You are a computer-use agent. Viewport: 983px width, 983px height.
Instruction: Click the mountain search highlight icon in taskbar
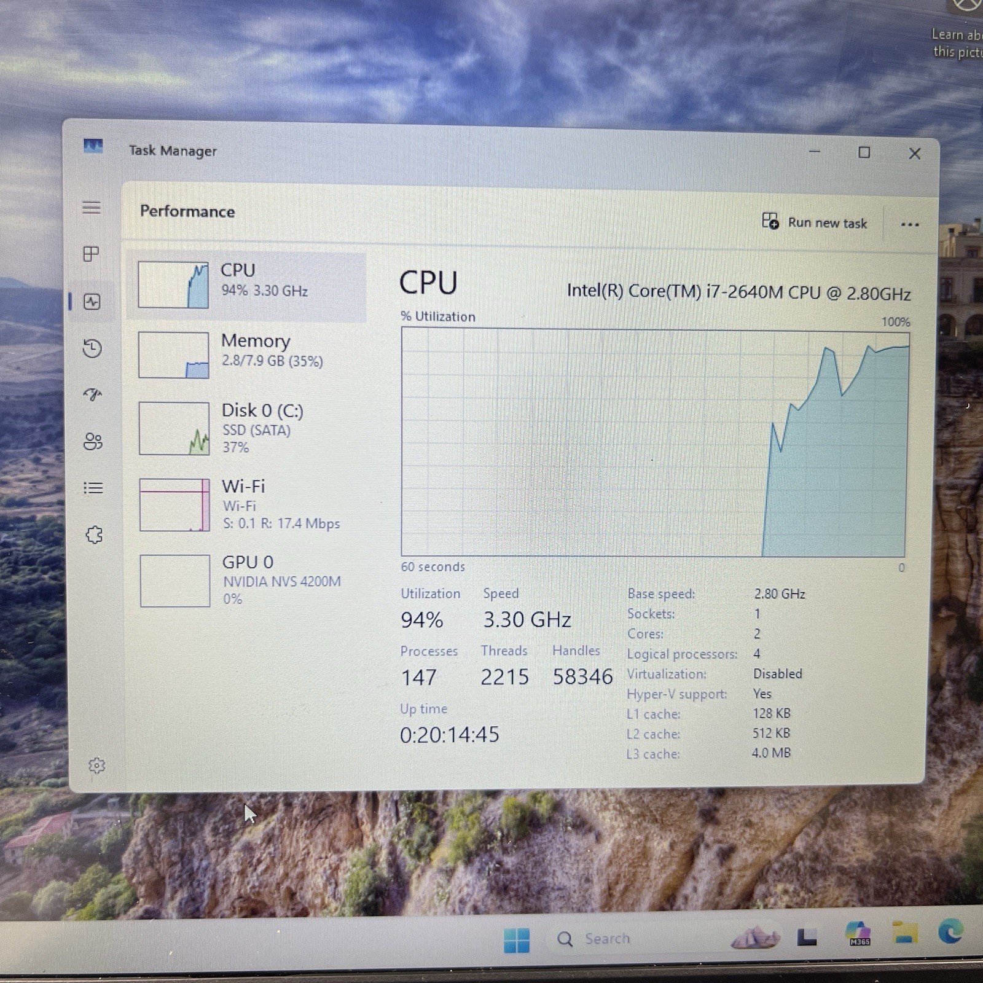(755, 938)
